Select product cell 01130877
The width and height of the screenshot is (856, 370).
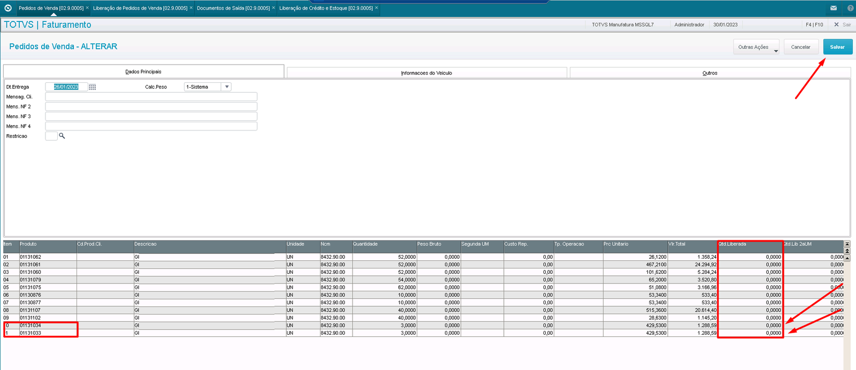pos(48,303)
